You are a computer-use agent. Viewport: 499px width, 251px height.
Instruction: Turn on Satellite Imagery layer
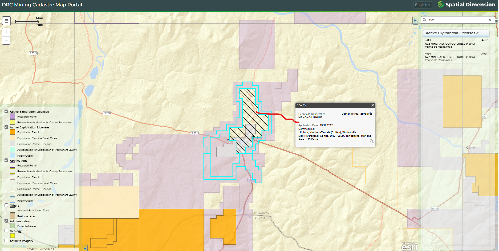coord(6,241)
